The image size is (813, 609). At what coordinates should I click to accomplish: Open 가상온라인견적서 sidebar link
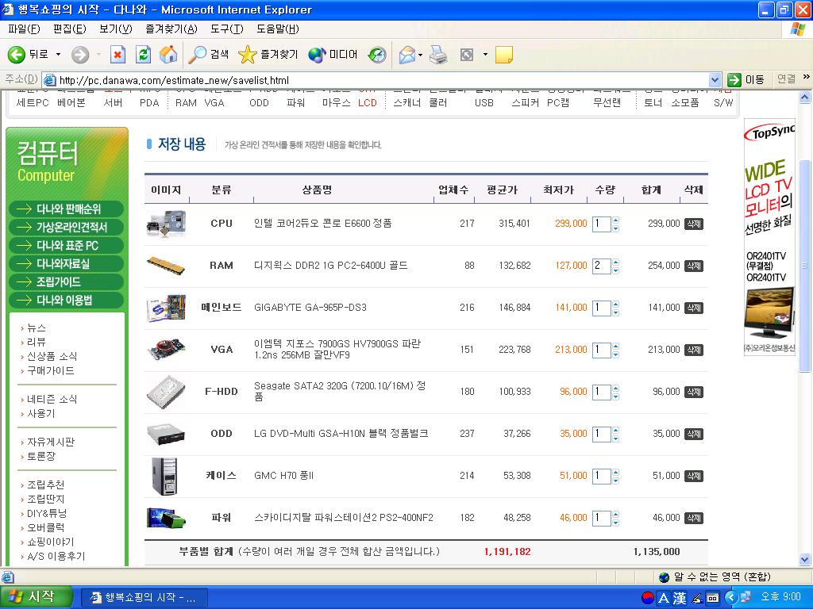pos(67,227)
